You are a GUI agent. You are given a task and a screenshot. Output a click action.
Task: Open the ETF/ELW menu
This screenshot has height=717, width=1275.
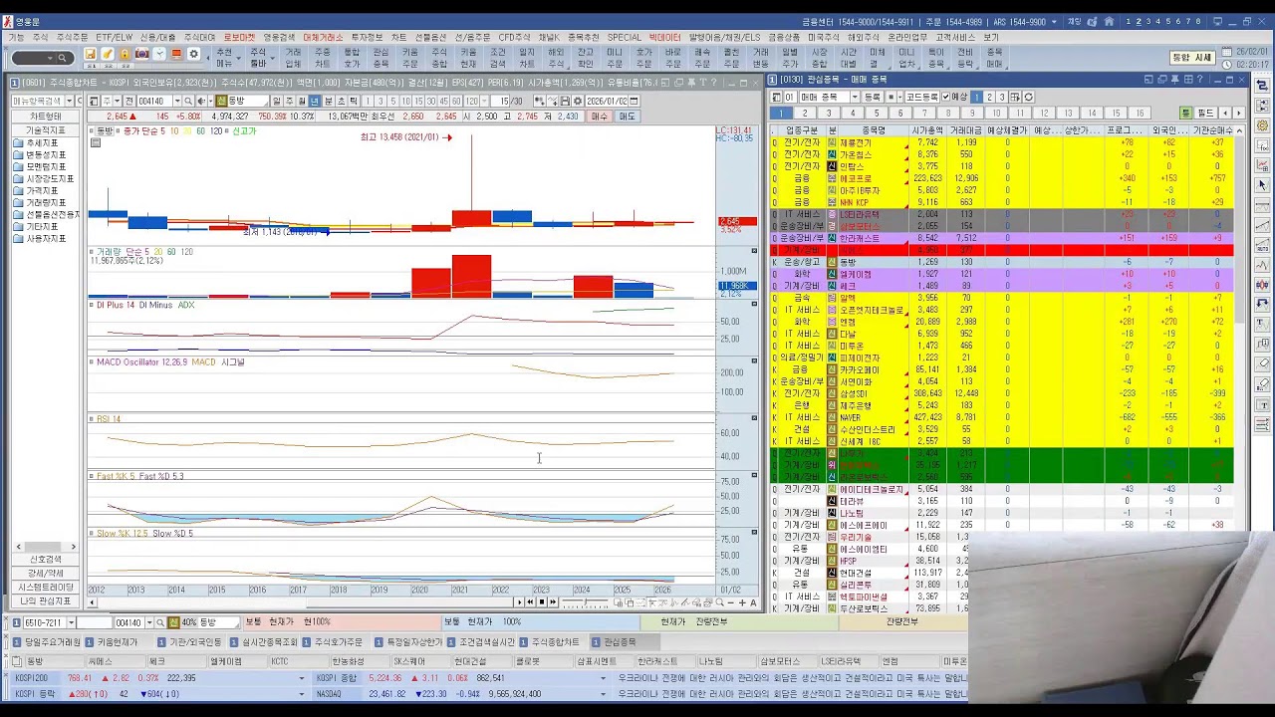114,37
